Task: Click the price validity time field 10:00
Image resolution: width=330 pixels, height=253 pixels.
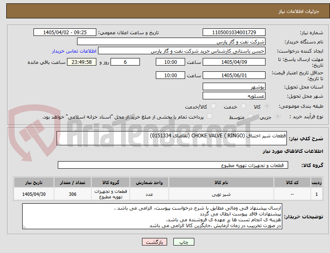Action: (170, 75)
